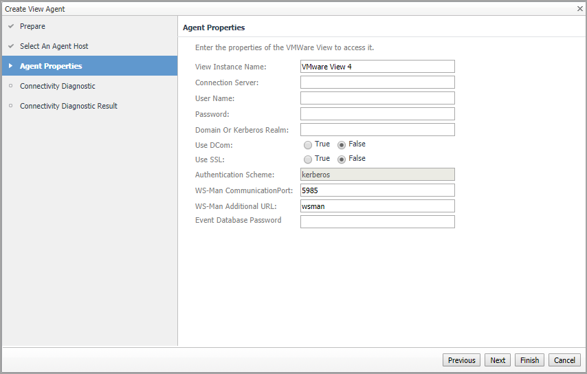
Task: Choose False radio for Use SSL
Action: (342, 159)
